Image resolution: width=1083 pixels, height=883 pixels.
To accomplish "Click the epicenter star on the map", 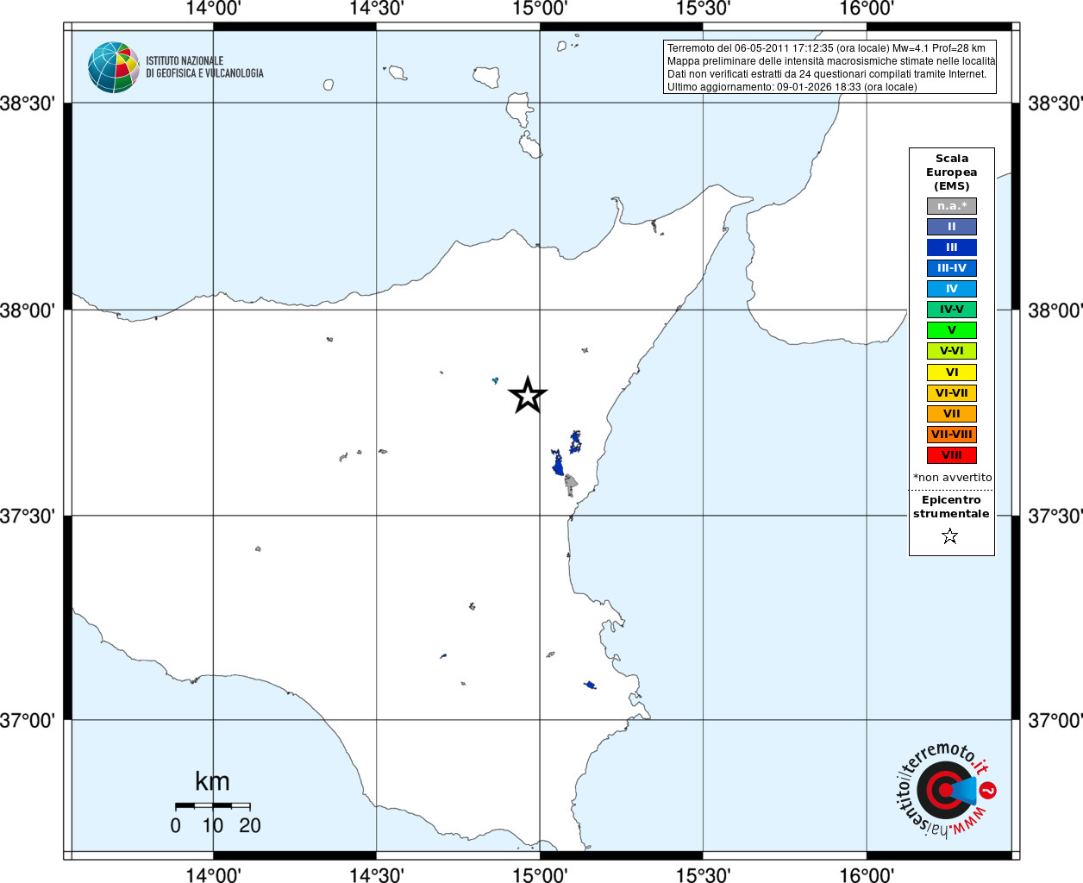I will (x=528, y=395).
